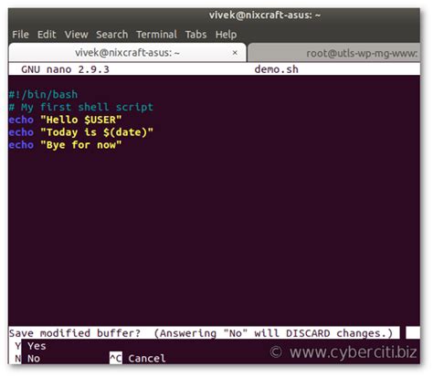Viewport: 433px width, 377px height.
Task: Switch to the vivek@nixcraft-asus tab
Action: tap(128, 53)
